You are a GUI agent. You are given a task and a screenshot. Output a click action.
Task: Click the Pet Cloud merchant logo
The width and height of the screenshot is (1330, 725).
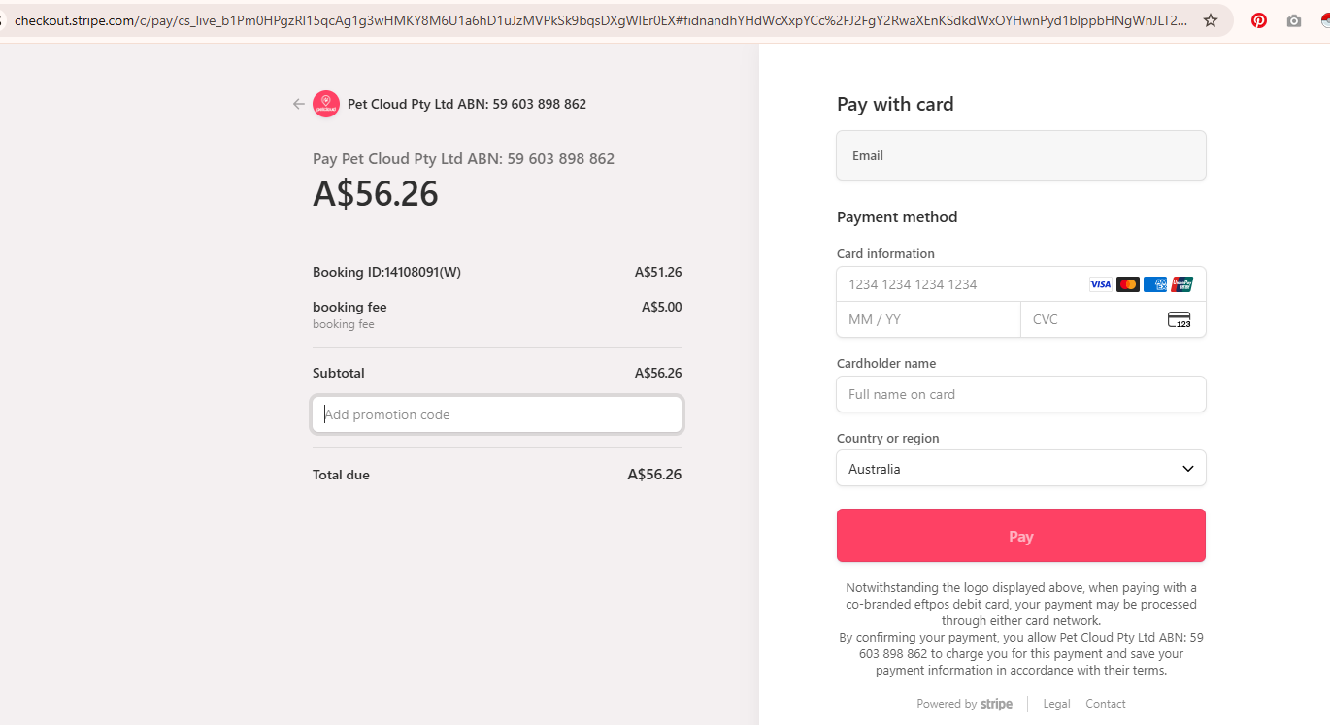click(326, 104)
